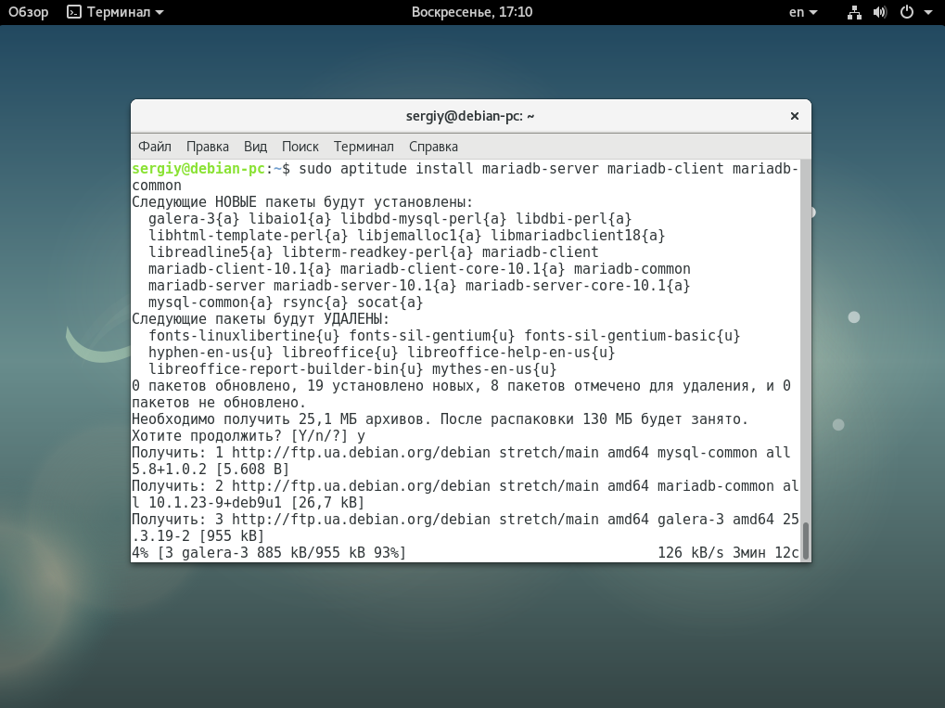Open the Правка menu
This screenshot has height=708, width=945.
coord(208,147)
